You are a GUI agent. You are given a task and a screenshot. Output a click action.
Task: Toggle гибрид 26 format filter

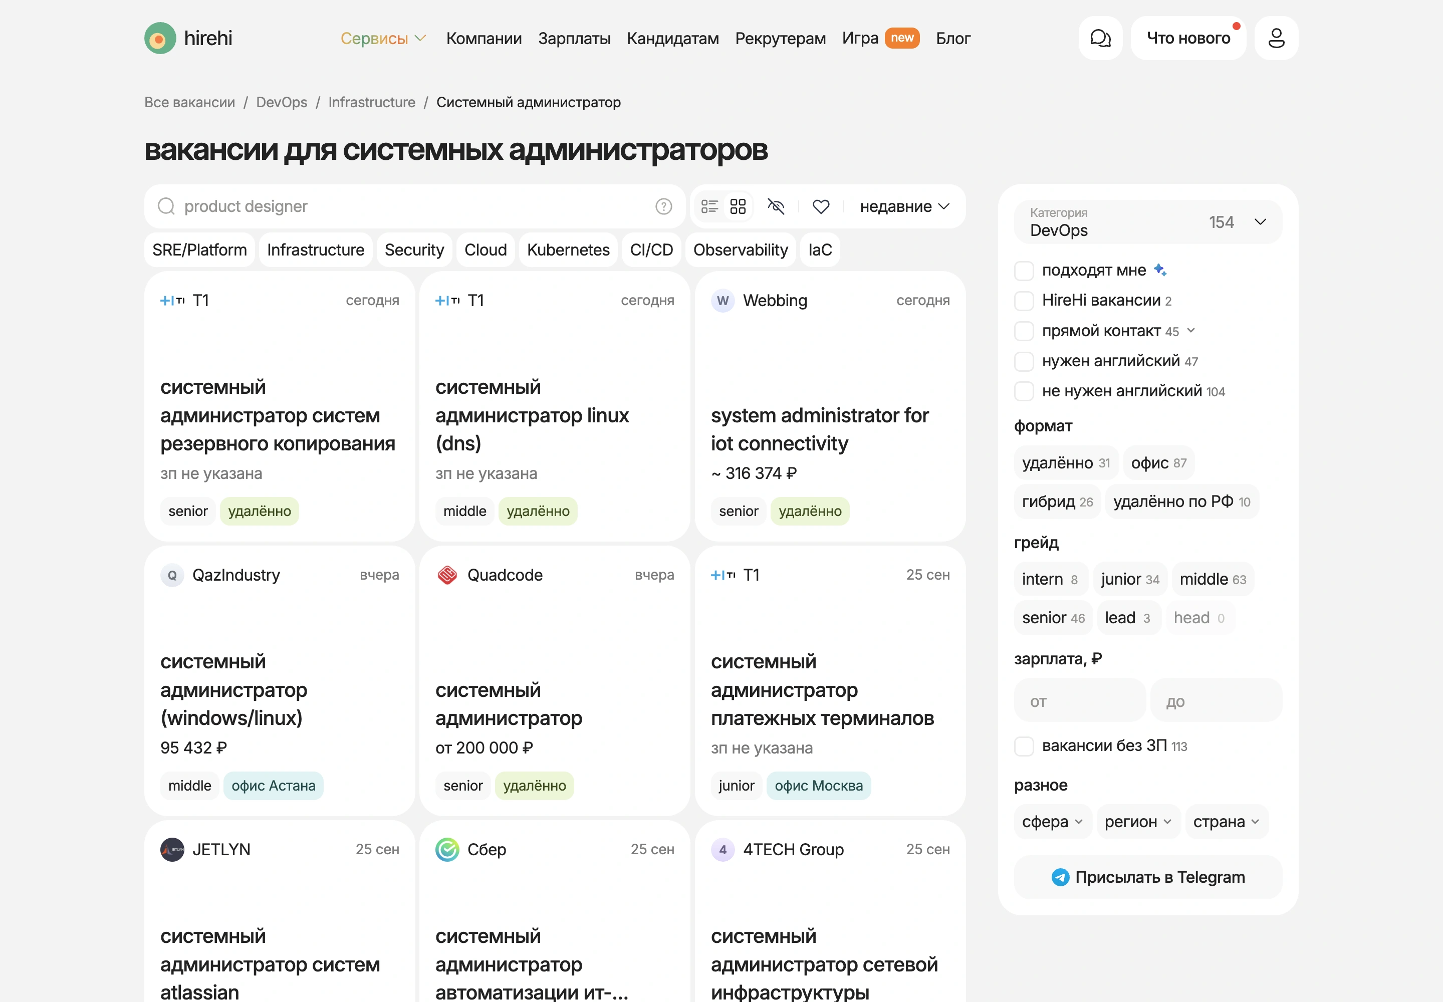click(1057, 502)
